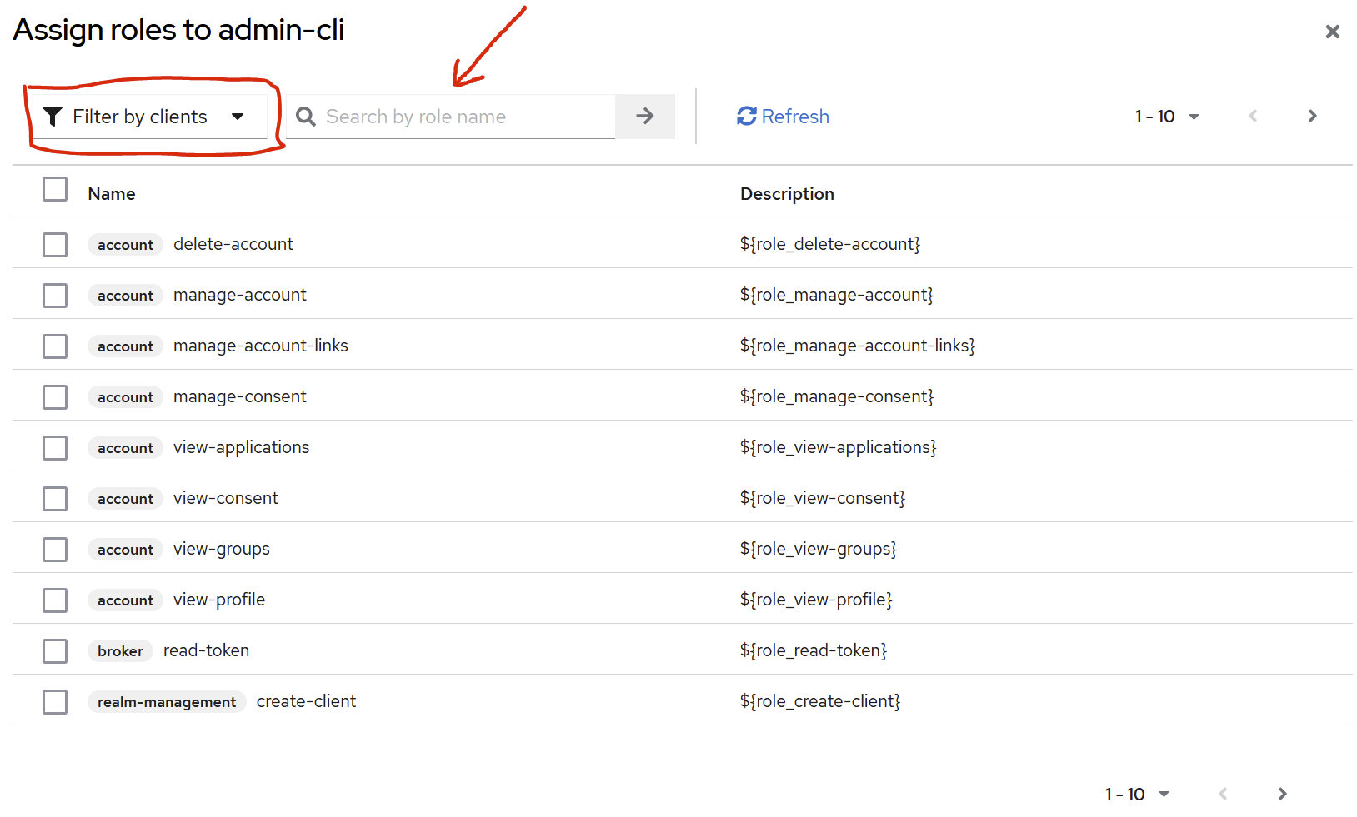This screenshot has height=817, width=1357.
Task: Click the manage-account-links role name
Action: click(x=260, y=346)
